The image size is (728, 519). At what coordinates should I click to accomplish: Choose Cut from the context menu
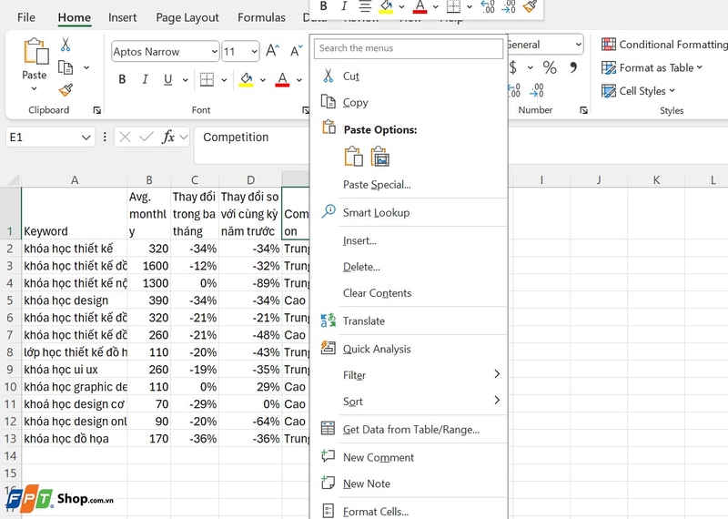tap(409, 76)
